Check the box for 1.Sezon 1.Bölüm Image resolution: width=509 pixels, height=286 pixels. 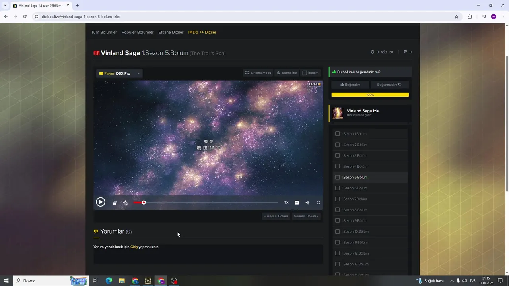tap(338, 134)
